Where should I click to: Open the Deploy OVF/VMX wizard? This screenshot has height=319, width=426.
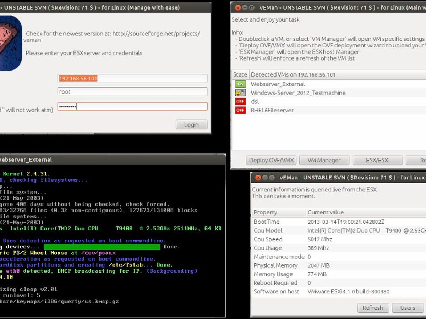[271, 160]
